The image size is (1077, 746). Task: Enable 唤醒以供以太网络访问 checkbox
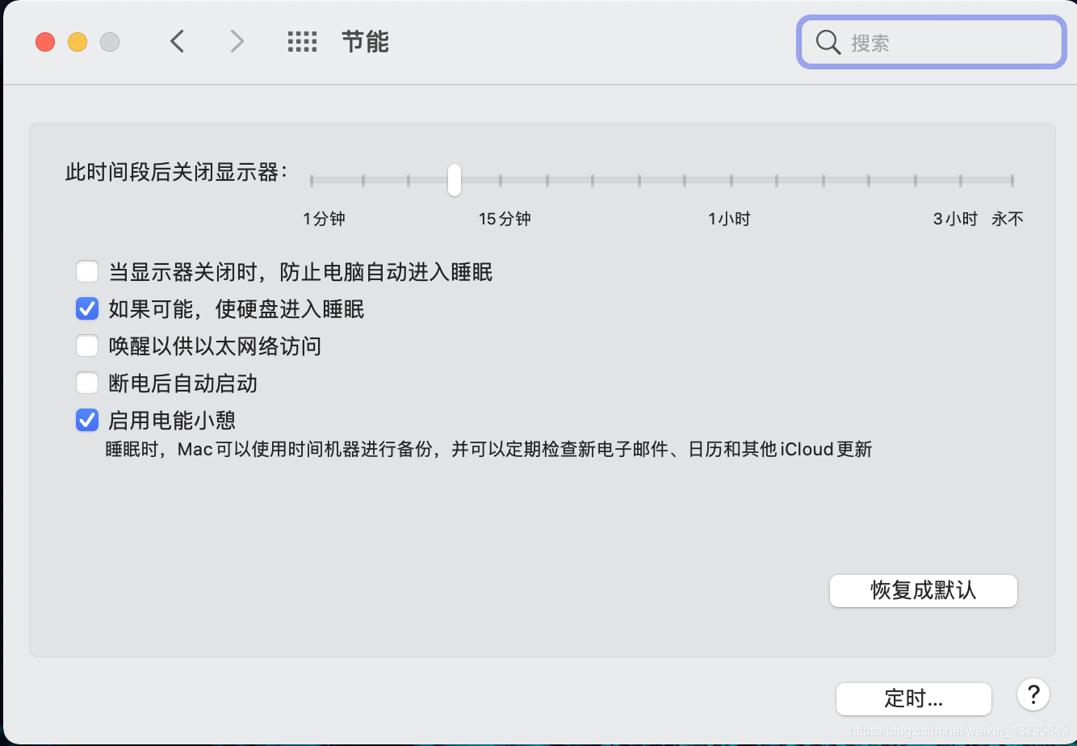pyautogui.click(x=87, y=346)
